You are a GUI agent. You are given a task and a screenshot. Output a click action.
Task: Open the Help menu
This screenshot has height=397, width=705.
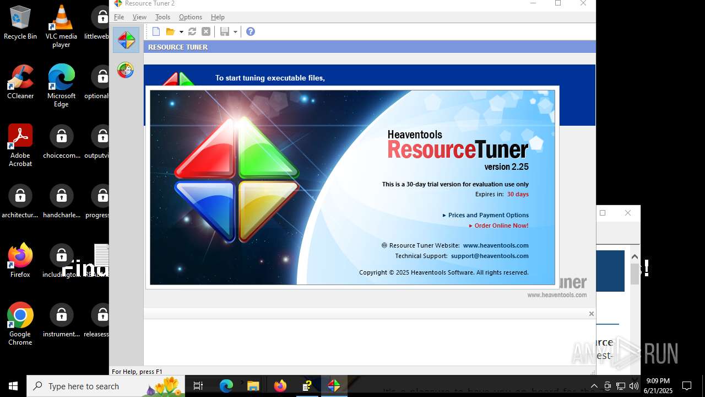tap(218, 17)
